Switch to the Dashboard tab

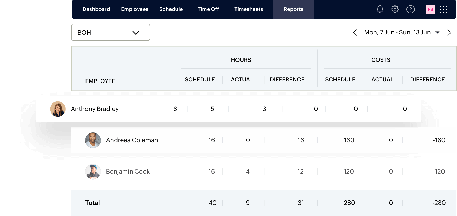click(96, 9)
